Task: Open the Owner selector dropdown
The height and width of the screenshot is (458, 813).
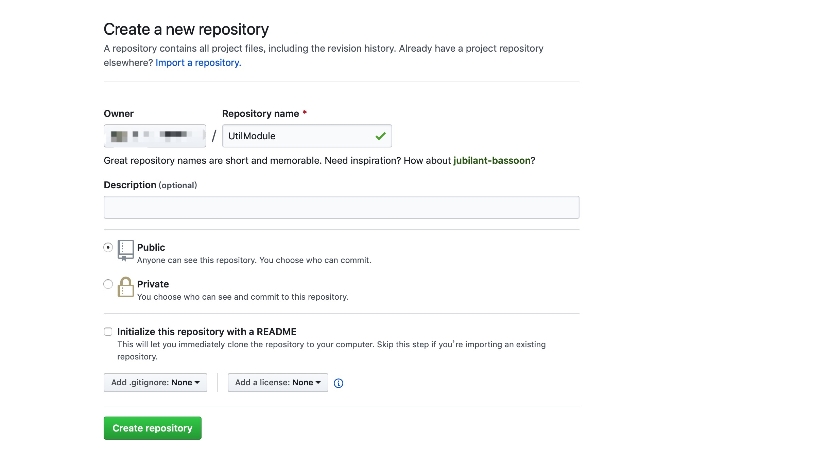Action: click(155, 136)
